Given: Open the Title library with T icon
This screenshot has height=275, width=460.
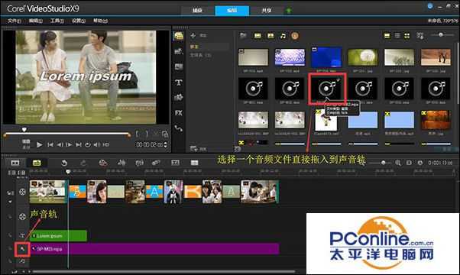Looking at the screenshot, I should coord(178,82).
